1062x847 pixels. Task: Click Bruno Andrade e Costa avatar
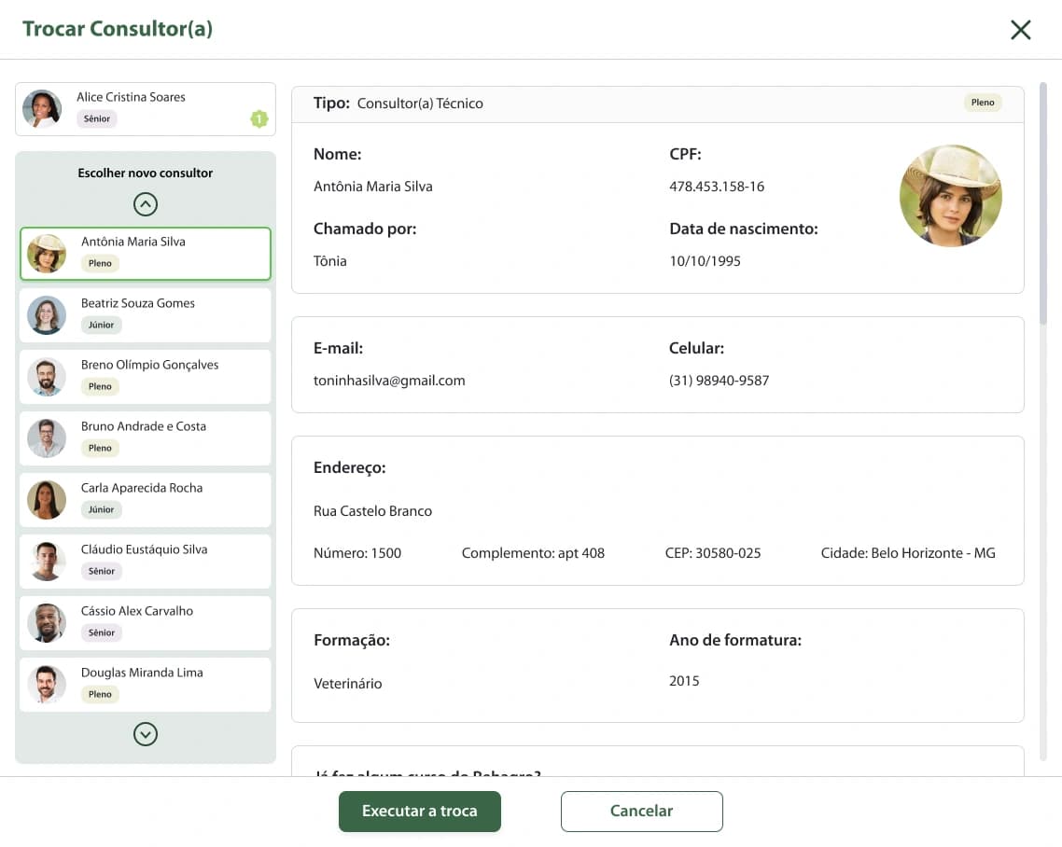coord(47,438)
